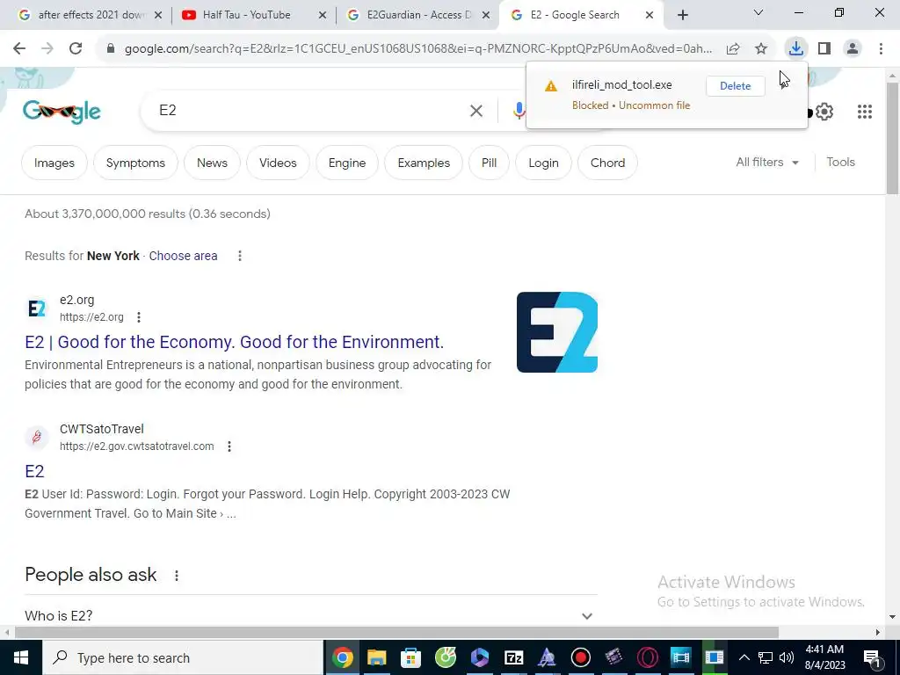The height and width of the screenshot is (675, 900).
Task: Show hidden system tray icons
Action: coord(744,657)
